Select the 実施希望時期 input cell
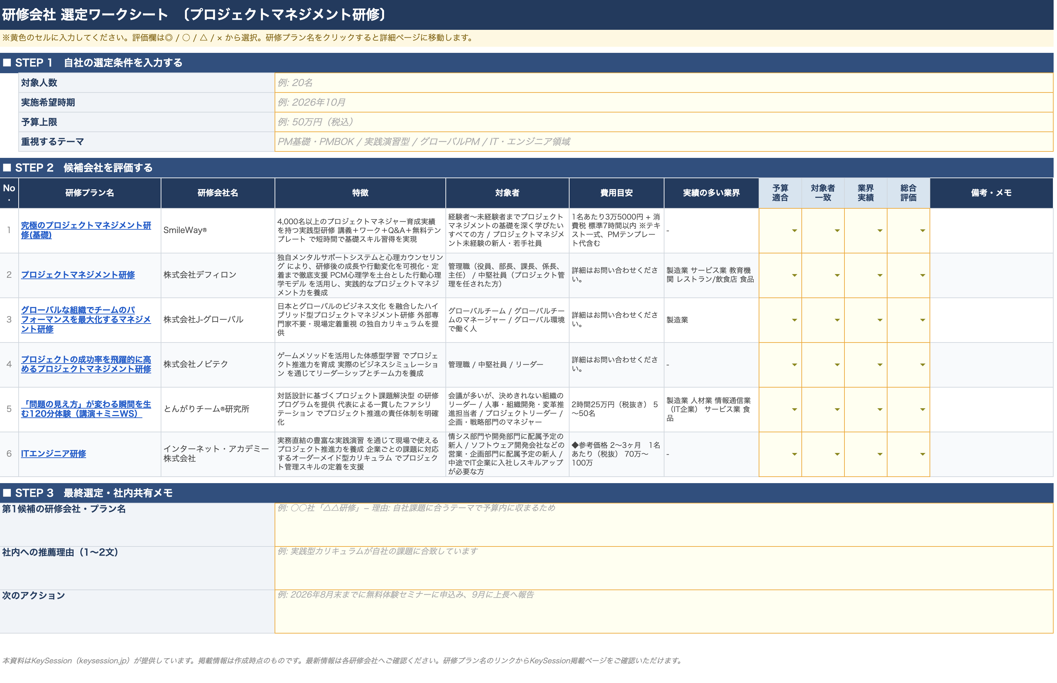1057x683 pixels. (x=664, y=102)
